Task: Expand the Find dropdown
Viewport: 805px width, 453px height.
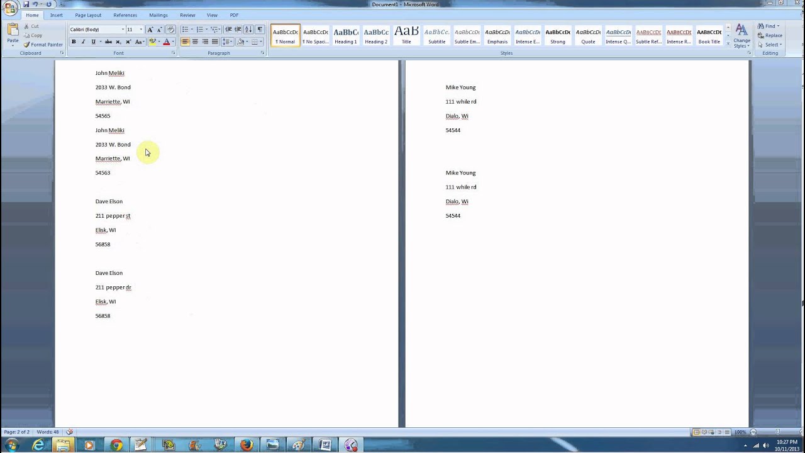Action: pyautogui.click(x=778, y=26)
